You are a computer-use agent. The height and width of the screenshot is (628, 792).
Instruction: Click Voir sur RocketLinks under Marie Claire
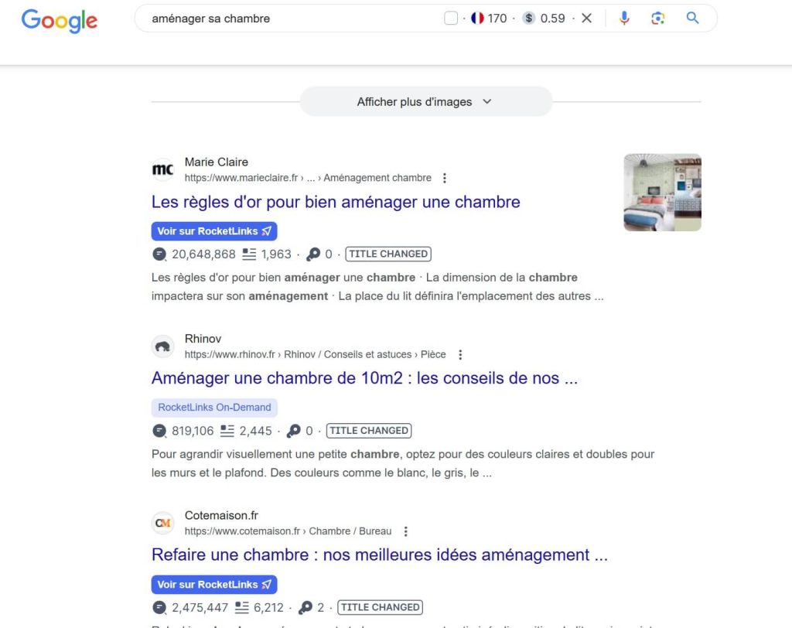(x=214, y=231)
